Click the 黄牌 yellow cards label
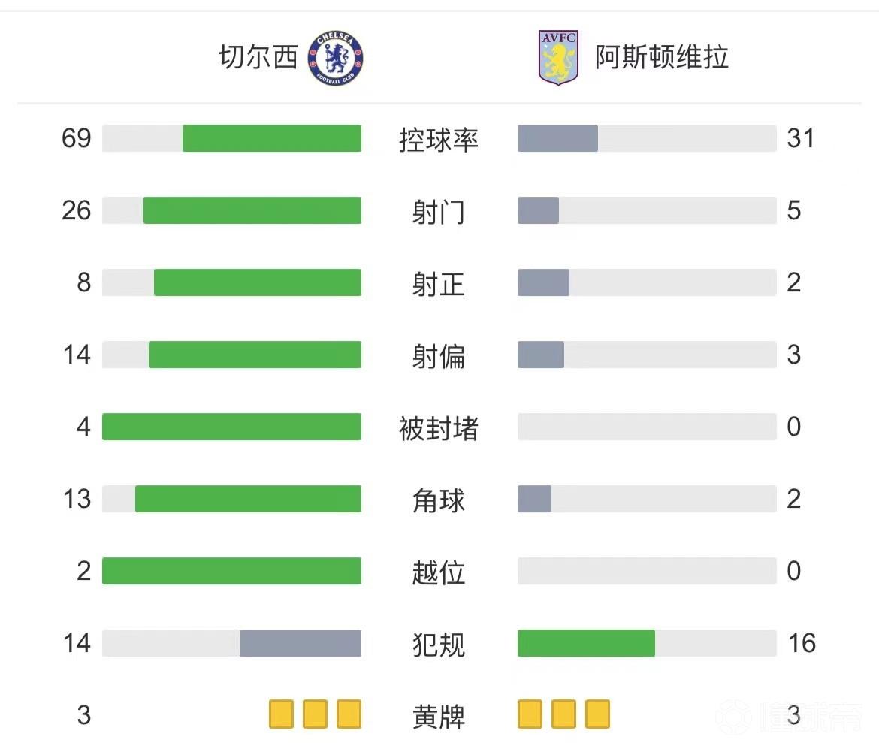This screenshot has height=743, width=879. click(439, 717)
